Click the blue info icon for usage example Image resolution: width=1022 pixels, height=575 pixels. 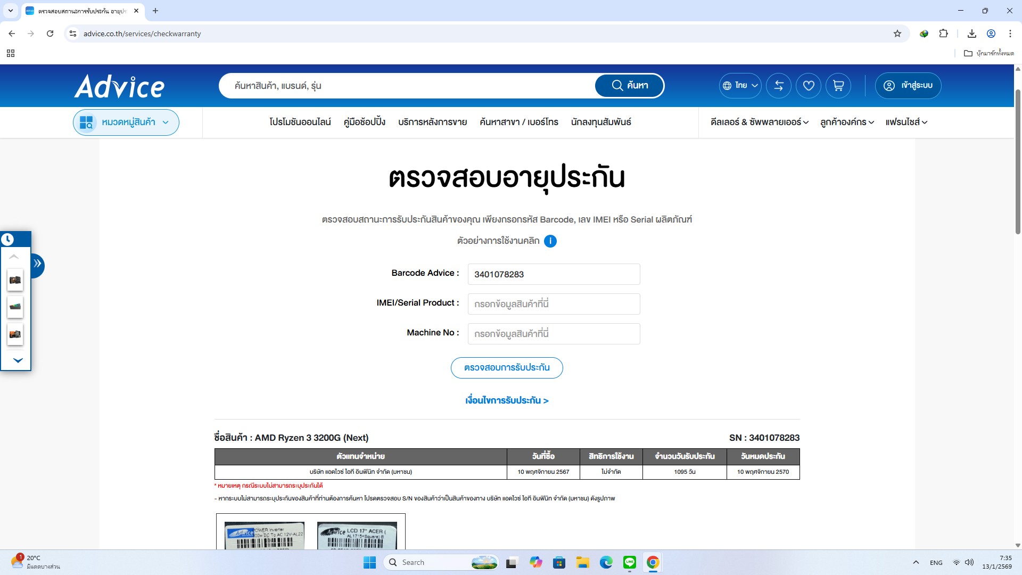pyautogui.click(x=550, y=241)
